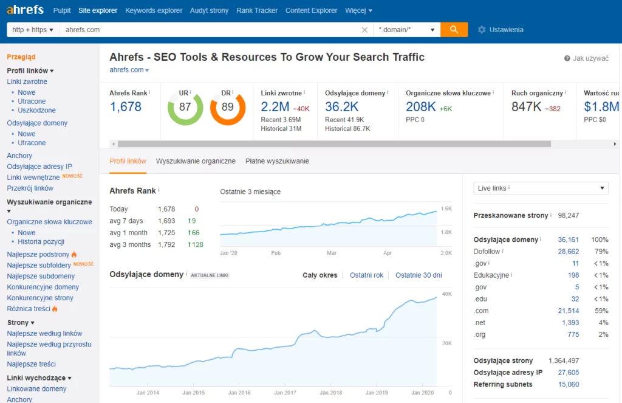Select the Profil linków tab
This screenshot has width=622, height=403.
[x=128, y=161]
